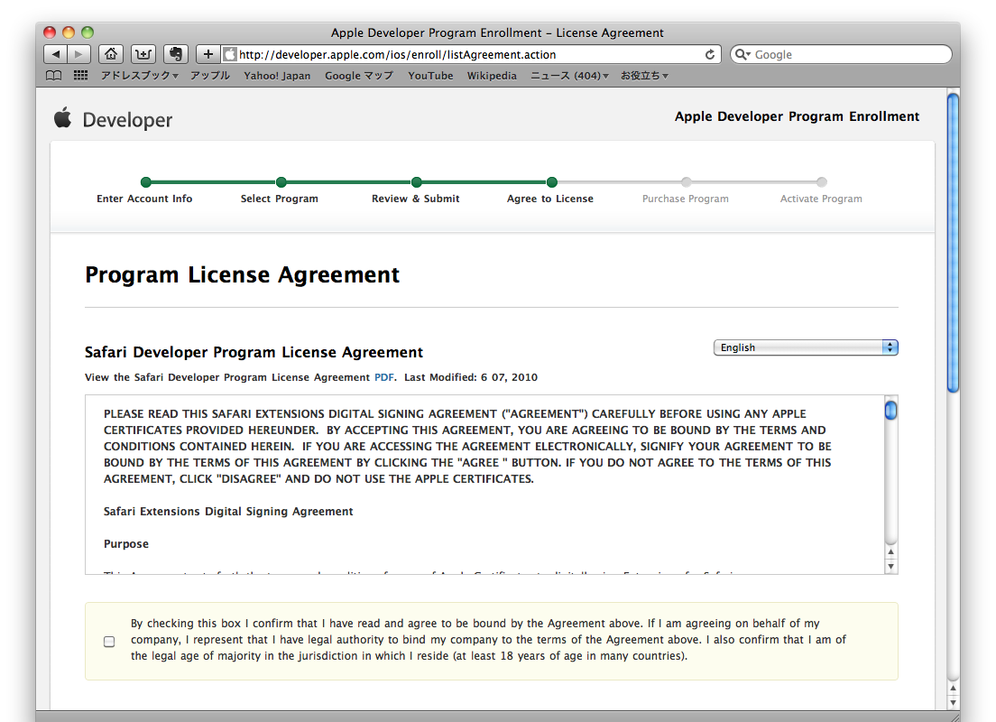Open the YouTube bookmark
The width and height of the screenshot is (996, 722).
pos(430,76)
